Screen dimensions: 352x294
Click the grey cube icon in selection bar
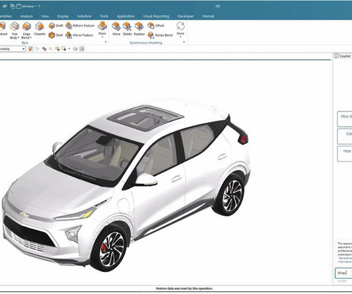75,48
